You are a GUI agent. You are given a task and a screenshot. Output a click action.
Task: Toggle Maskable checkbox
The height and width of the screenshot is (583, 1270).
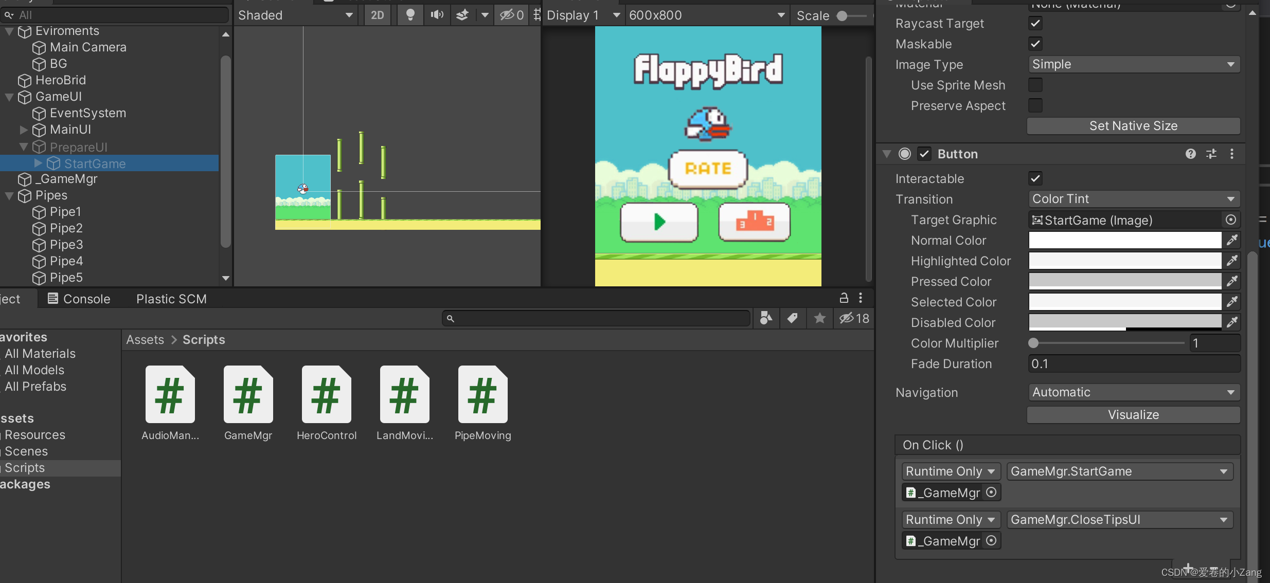click(1035, 44)
